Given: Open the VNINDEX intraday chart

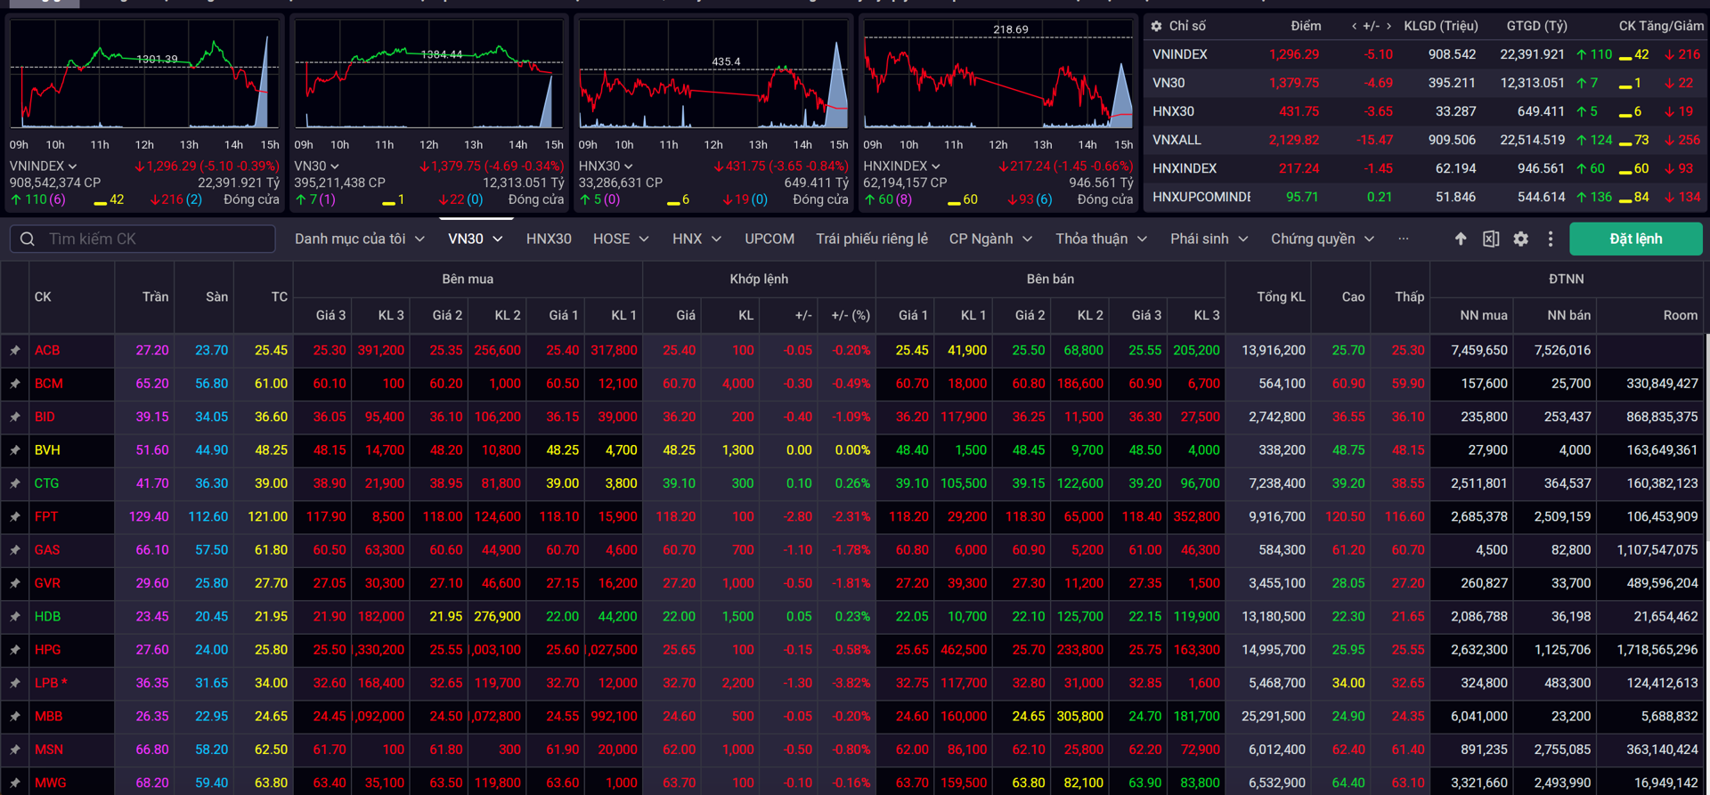Looking at the screenshot, I should pyautogui.click(x=143, y=75).
